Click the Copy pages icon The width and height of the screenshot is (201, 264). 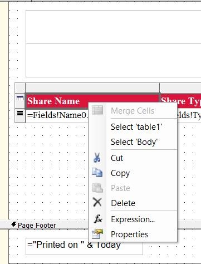tap(97, 173)
